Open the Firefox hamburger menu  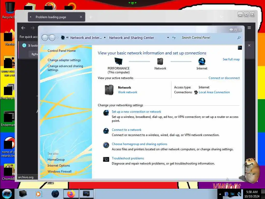pos(249,27)
